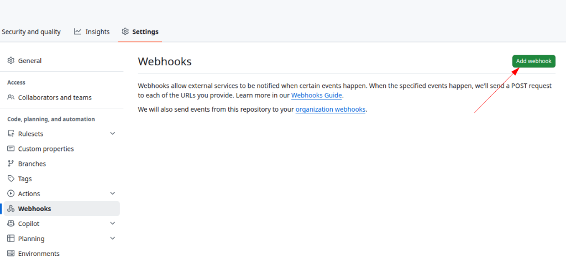Go to Collaborators and teams
Screen dimensions: 566x257
pos(61,97)
